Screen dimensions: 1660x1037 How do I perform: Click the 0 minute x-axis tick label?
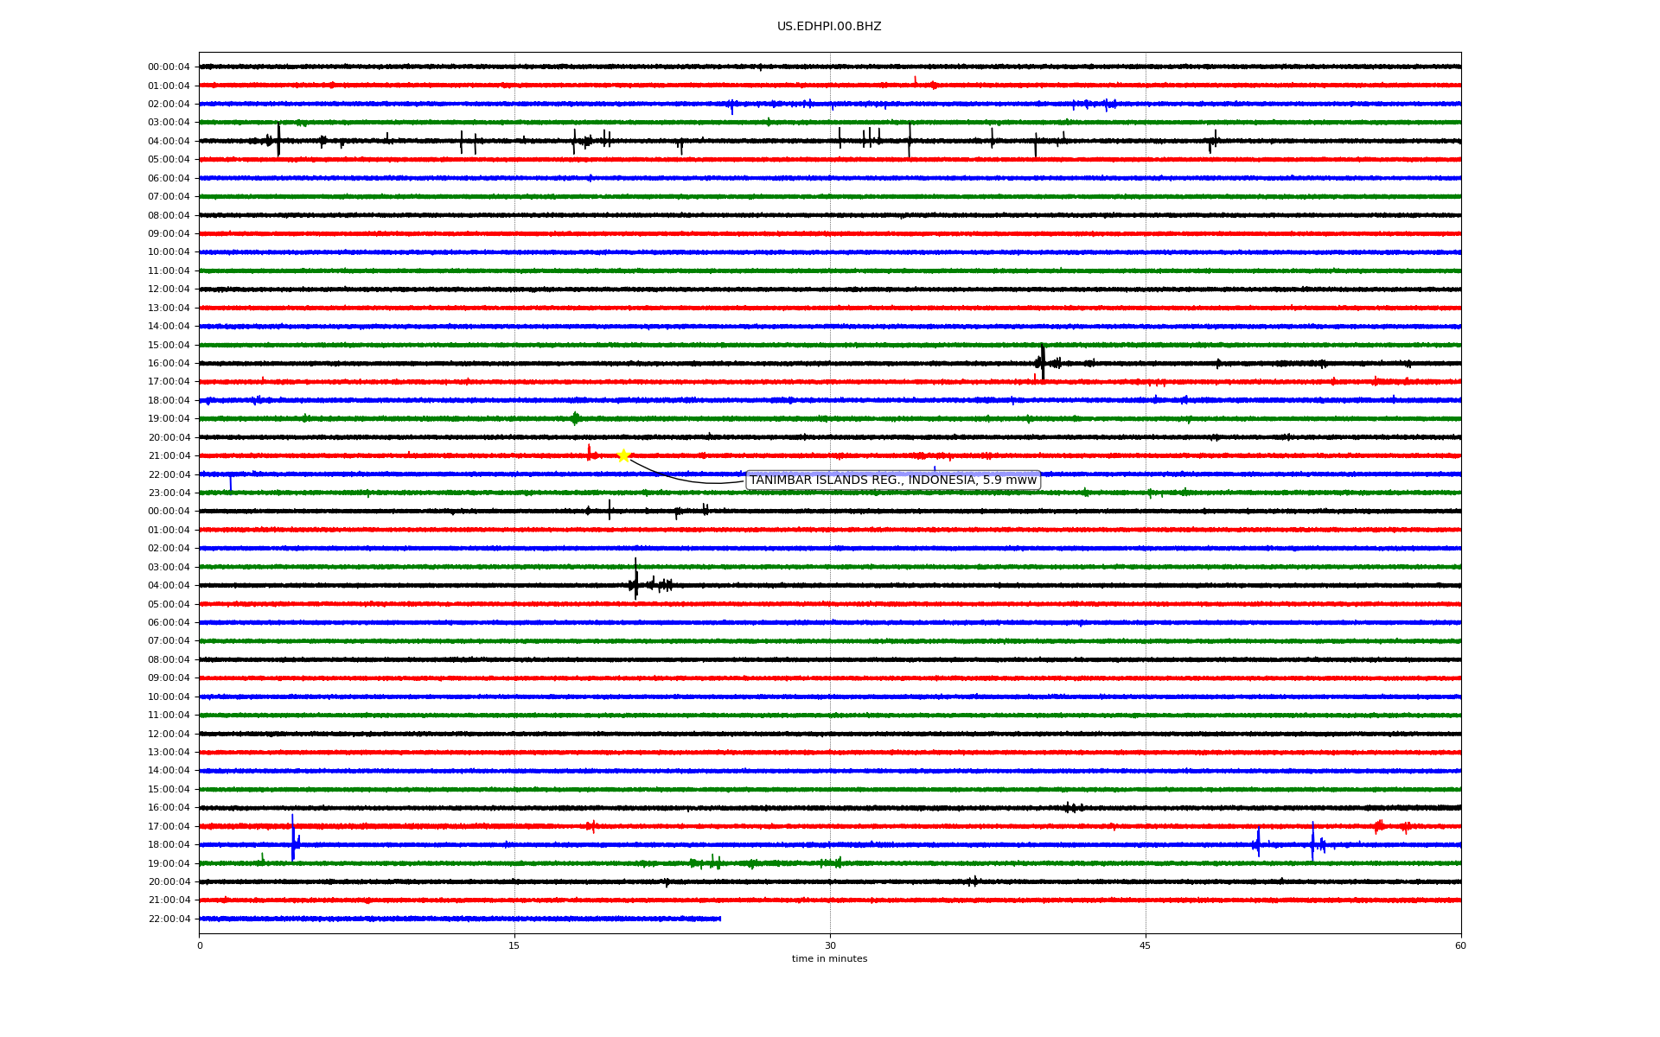coord(200,945)
